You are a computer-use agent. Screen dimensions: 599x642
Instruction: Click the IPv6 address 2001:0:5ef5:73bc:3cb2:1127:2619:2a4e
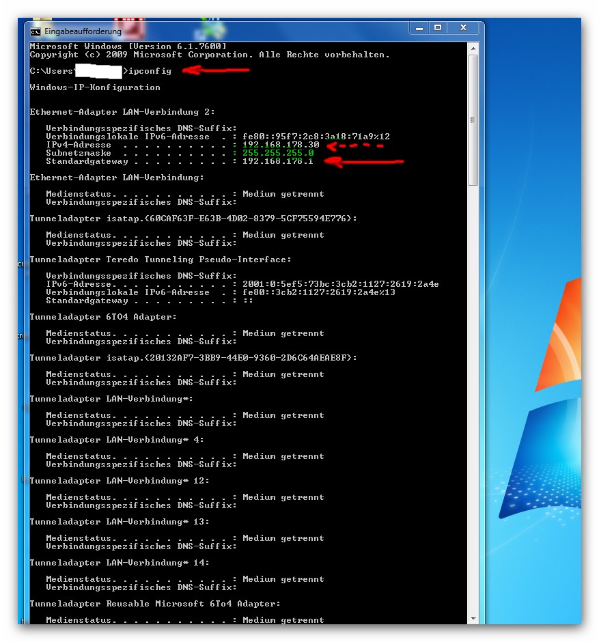(x=341, y=283)
